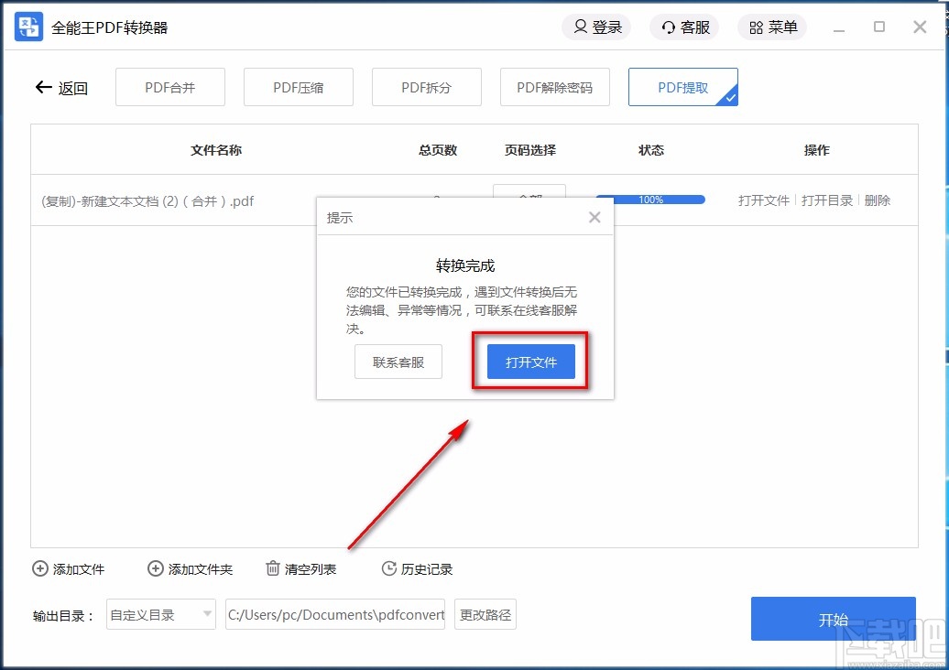Select the PDF压缩 tab
949x670 pixels.
[298, 87]
